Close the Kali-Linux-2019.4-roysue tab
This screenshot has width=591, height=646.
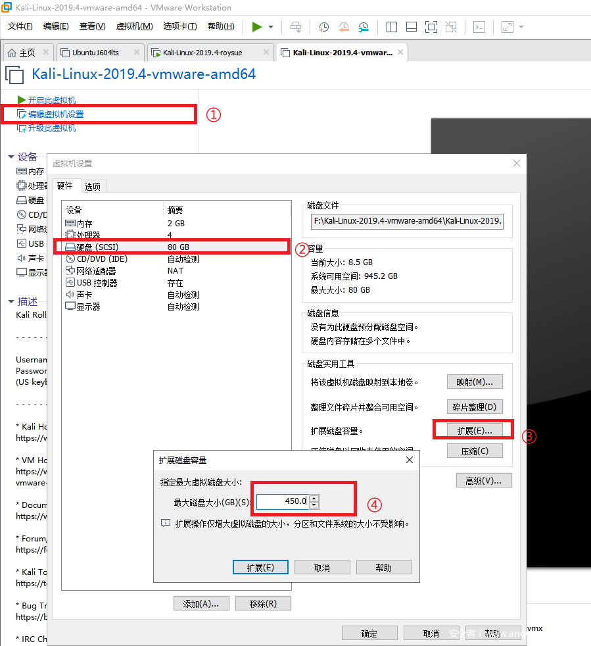(266, 52)
